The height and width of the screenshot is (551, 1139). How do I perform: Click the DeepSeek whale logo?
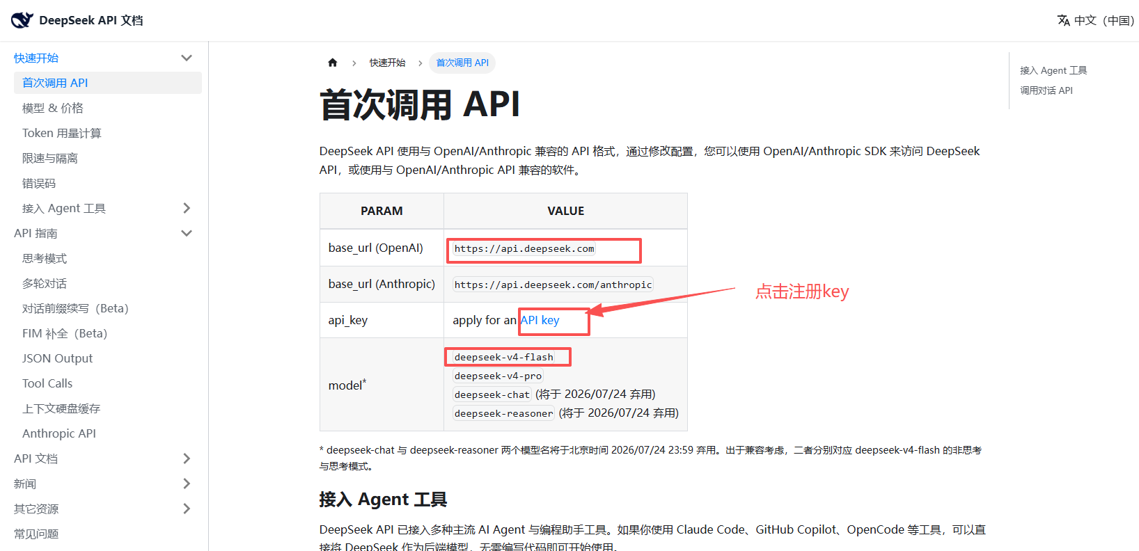point(22,20)
